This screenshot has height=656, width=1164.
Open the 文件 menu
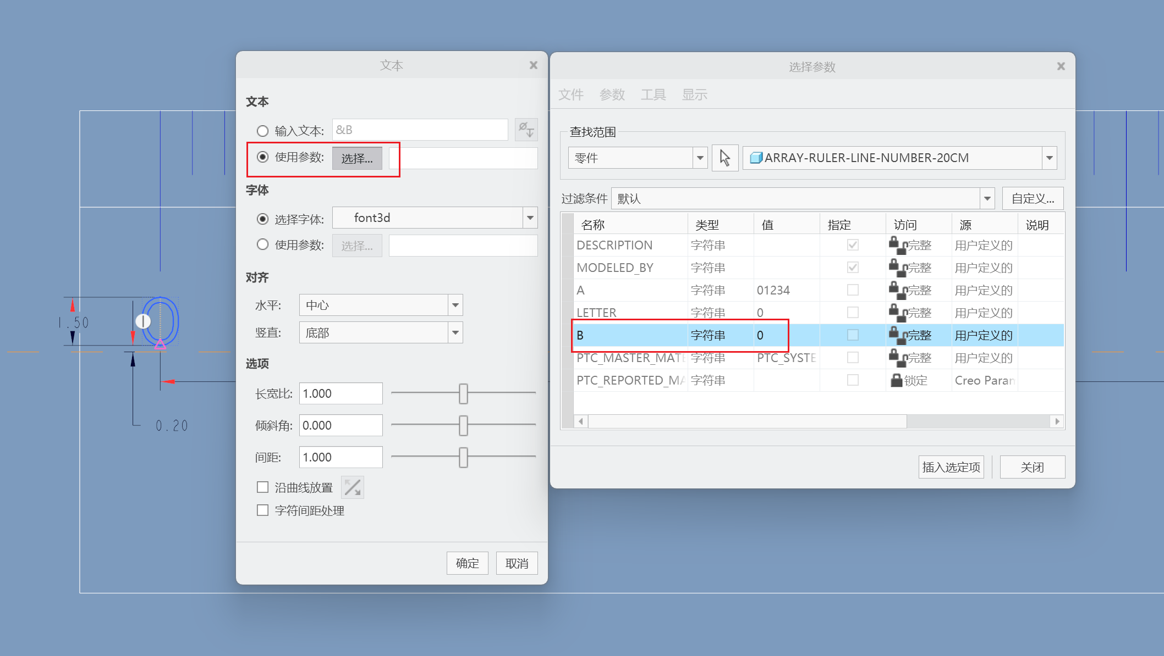coord(571,95)
